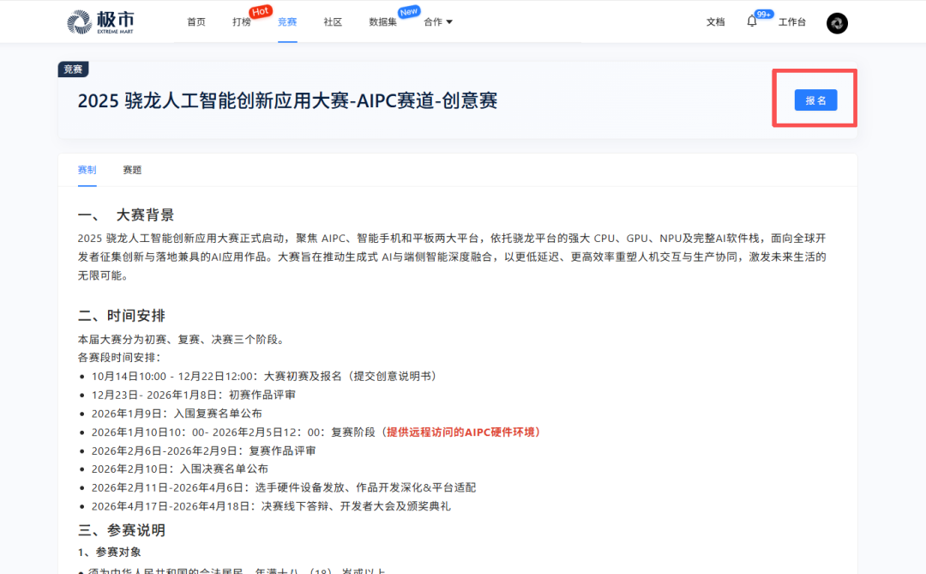Expand the 合作 dropdown menu
The height and width of the screenshot is (574, 926).
(437, 21)
